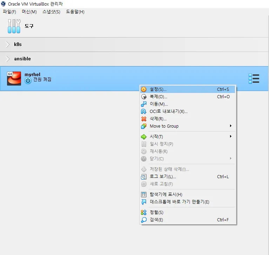Click the green start arrow icon
Screen dimensions: 269x255
click(x=143, y=137)
